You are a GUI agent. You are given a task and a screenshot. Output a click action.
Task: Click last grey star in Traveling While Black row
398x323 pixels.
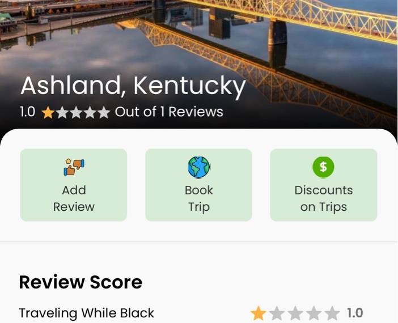point(332,313)
